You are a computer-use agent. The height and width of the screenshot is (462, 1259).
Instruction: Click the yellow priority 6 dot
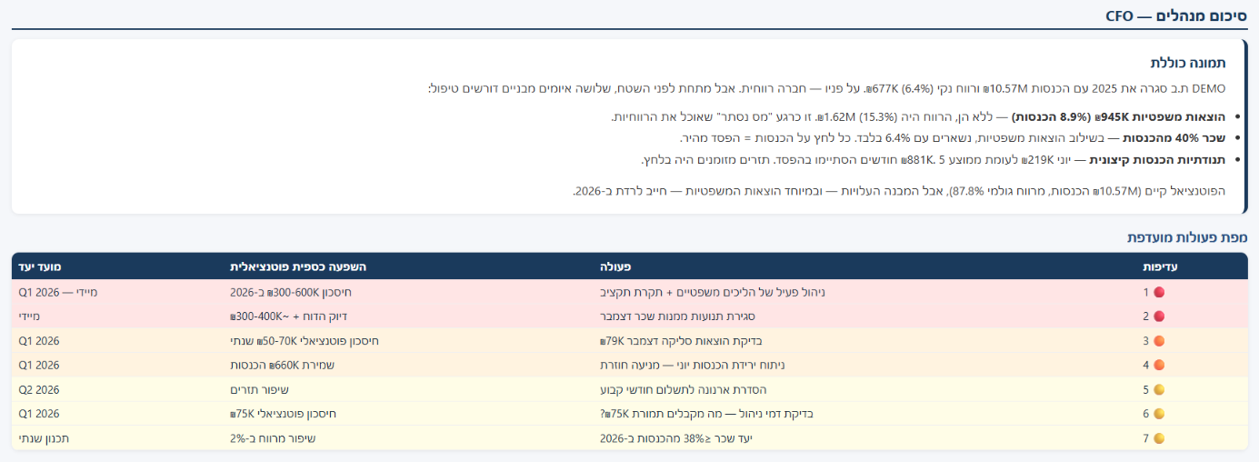(x=1159, y=414)
